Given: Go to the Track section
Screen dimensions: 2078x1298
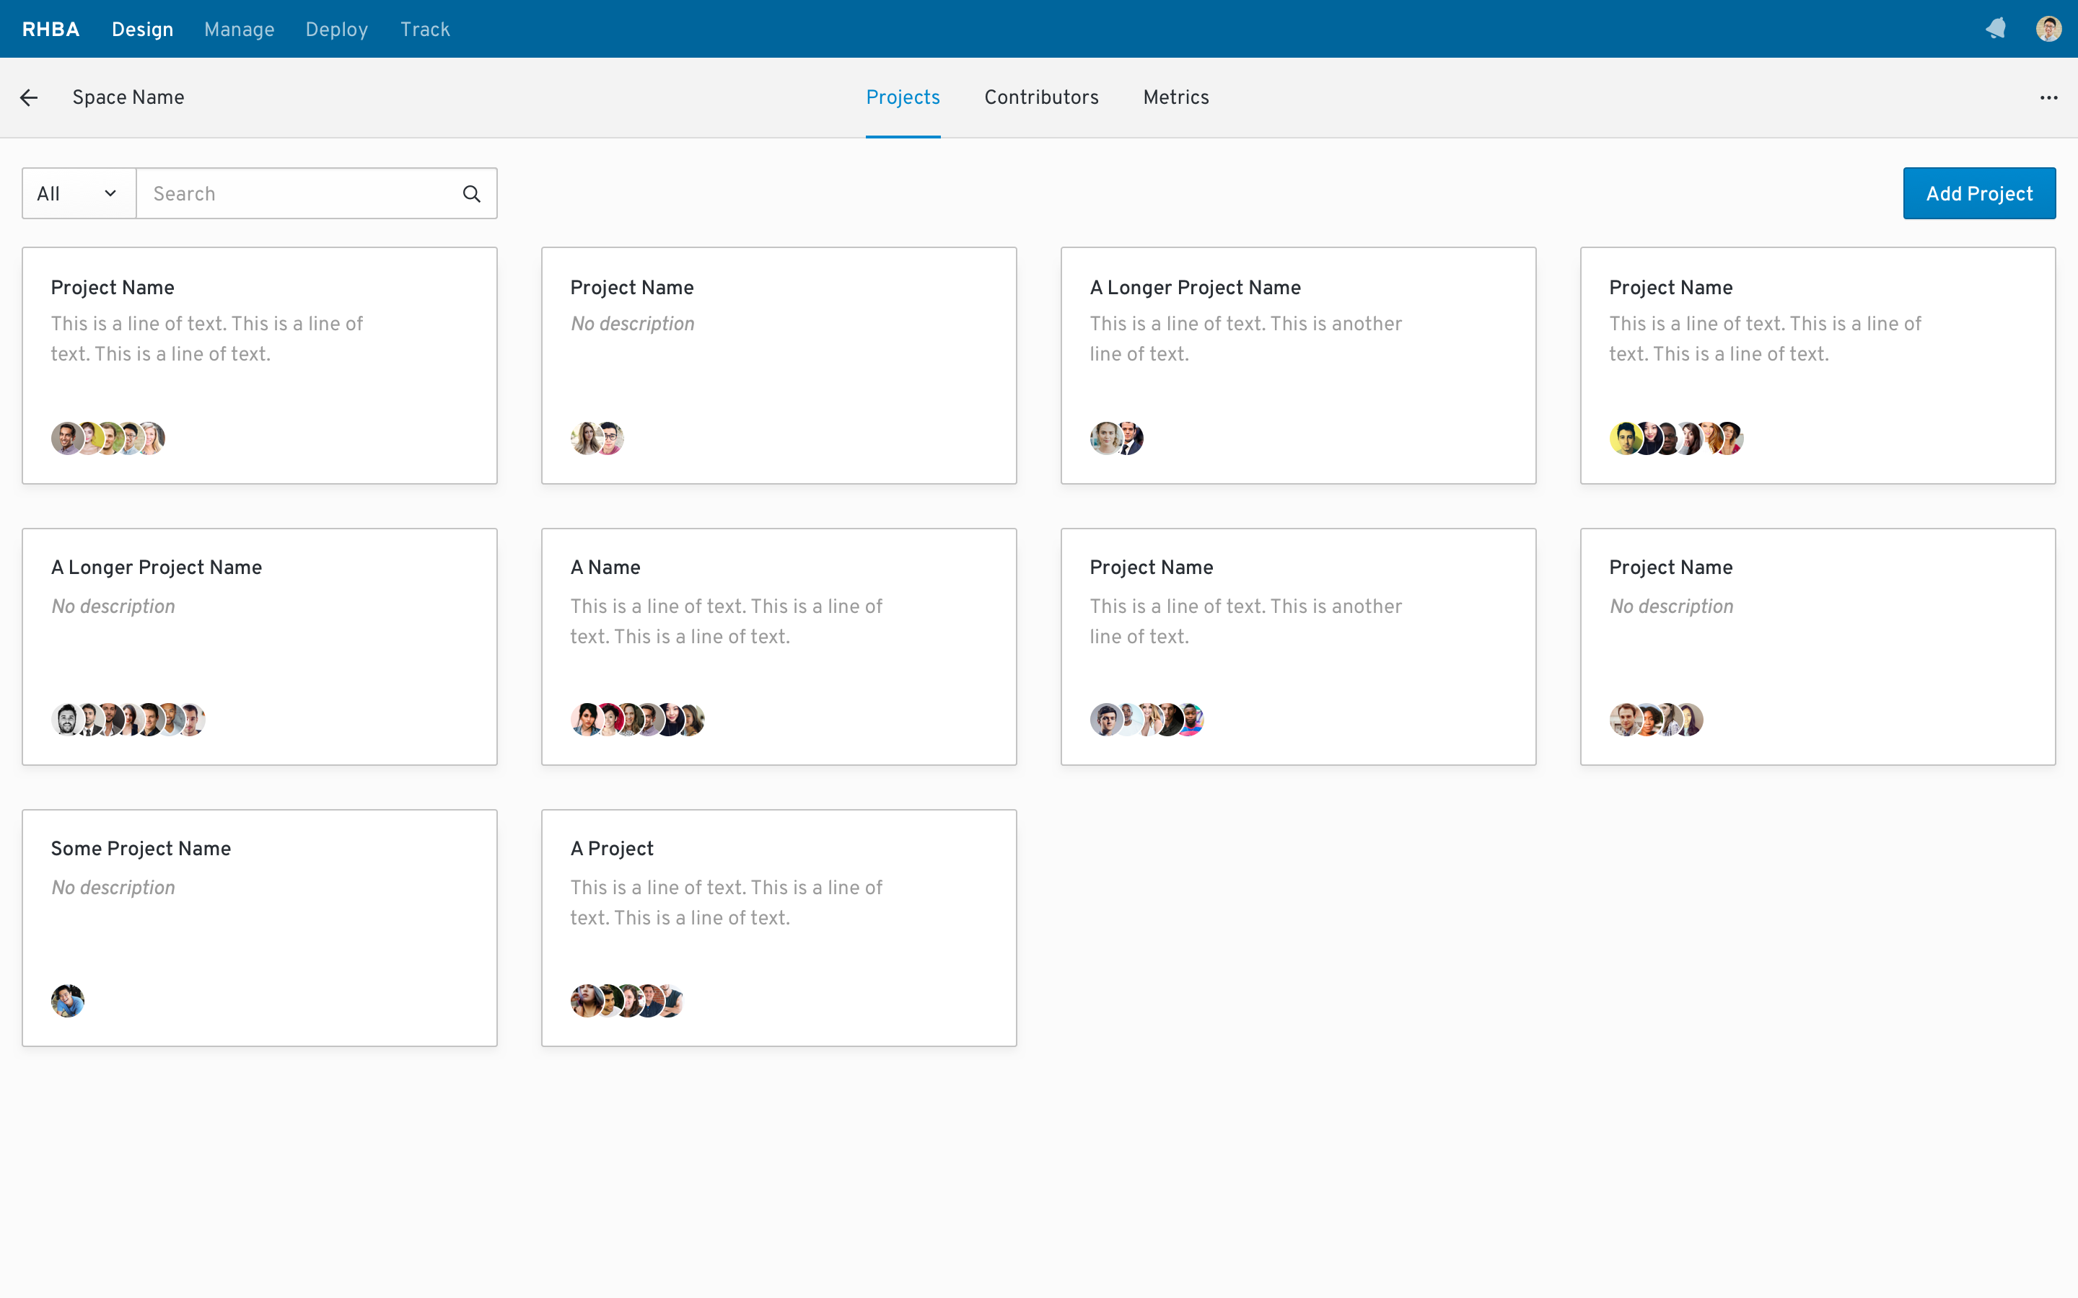Looking at the screenshot, I should click(425, 29).
